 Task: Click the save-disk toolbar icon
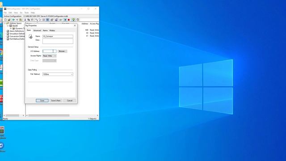click(56, 20)
